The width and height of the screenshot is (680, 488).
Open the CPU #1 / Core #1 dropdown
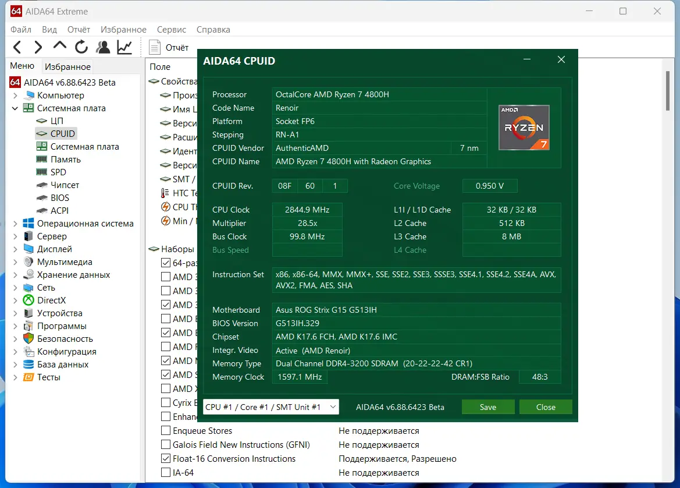tap(270, 407)
